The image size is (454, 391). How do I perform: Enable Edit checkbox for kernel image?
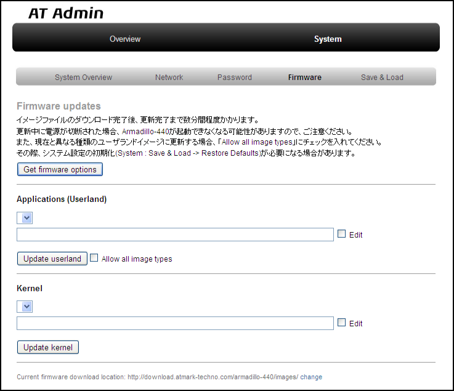pos(342,323)
